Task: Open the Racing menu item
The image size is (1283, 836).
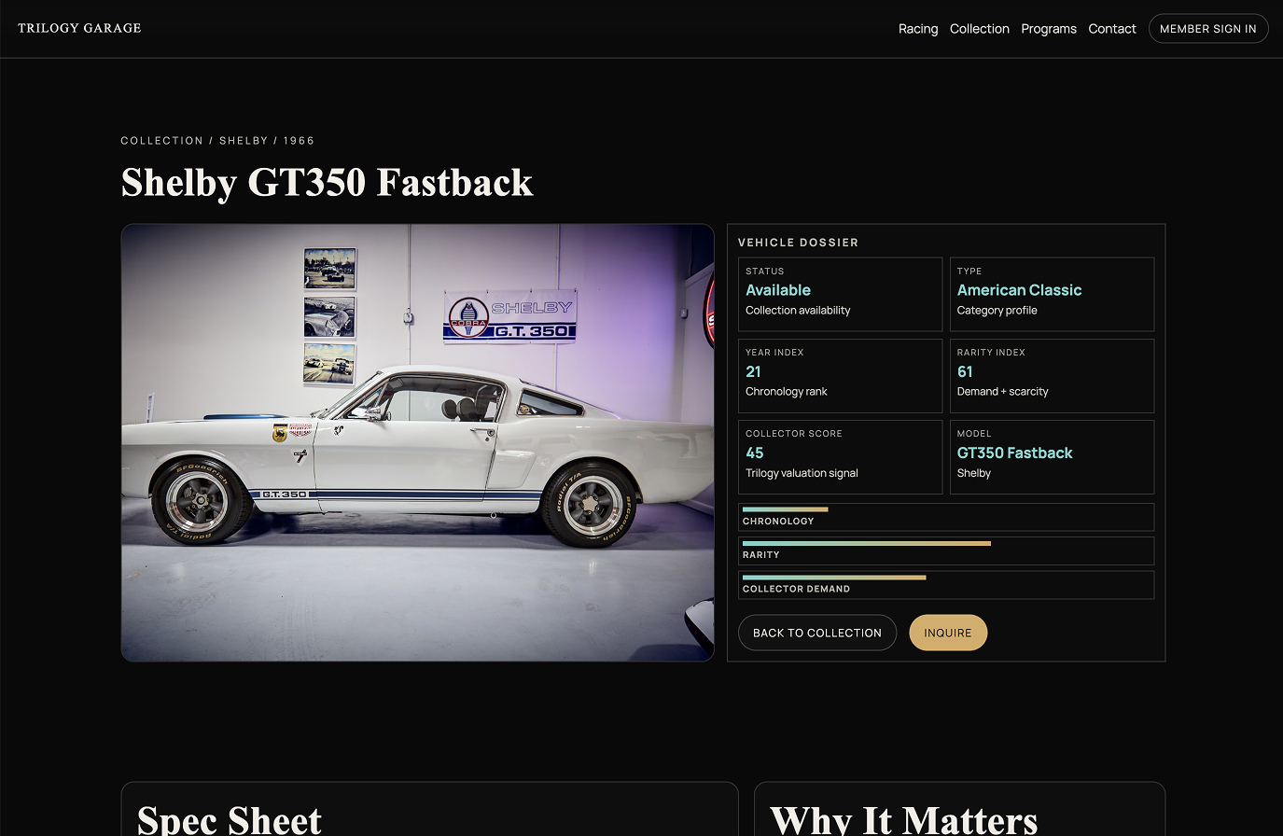Action: 918,29
